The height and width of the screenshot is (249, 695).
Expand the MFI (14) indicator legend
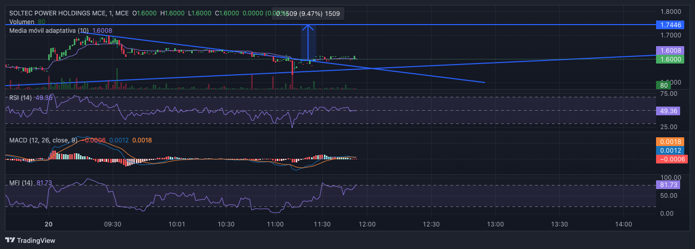coord(21,182)
